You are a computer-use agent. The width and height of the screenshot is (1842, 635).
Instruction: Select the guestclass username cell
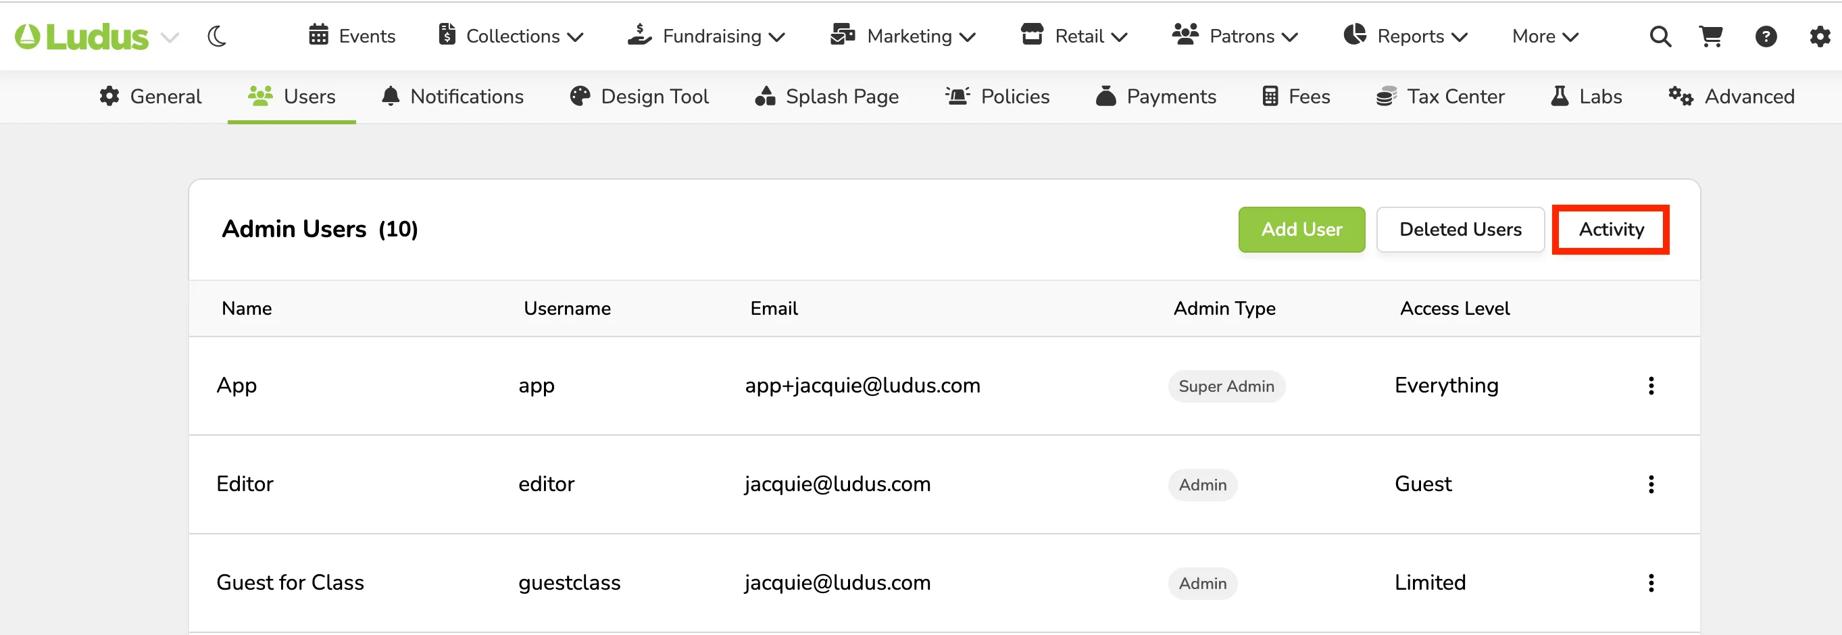(x=569, y=583)
